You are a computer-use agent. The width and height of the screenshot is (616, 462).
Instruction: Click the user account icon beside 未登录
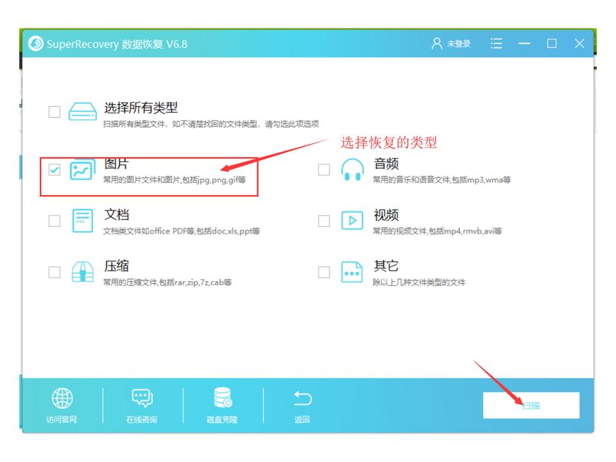(436, 42)
